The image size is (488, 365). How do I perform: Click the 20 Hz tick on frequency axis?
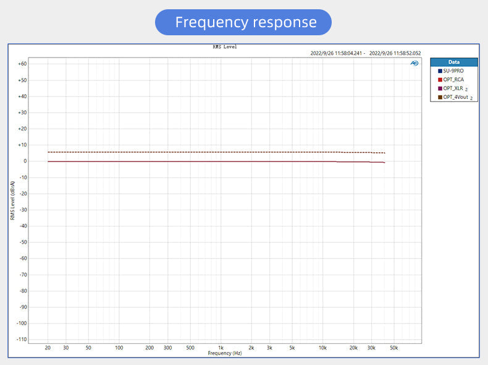point(48,348)
